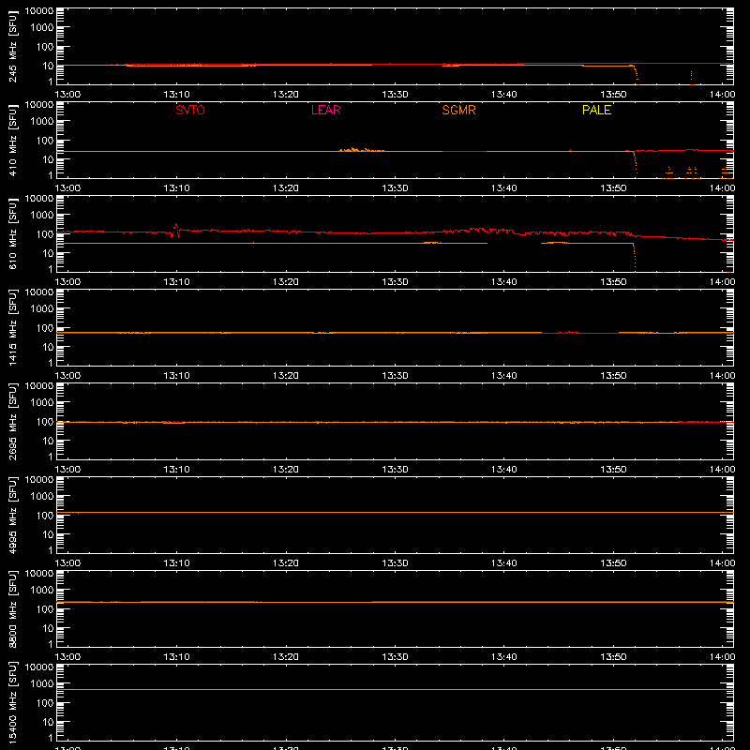Click the 410 MHz orange bump near 13:26

pos(362,150)
